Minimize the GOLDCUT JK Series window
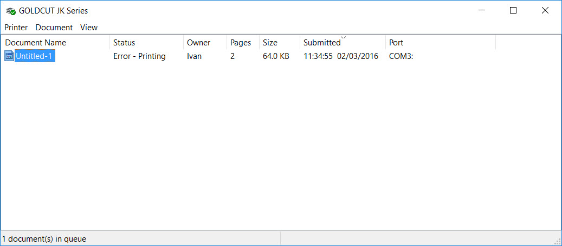The height and width of the screenshot is (246, 562). pyautogui.click(x=482, y=11)
